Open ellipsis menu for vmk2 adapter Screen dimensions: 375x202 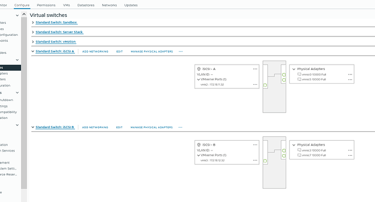(255, 84)
